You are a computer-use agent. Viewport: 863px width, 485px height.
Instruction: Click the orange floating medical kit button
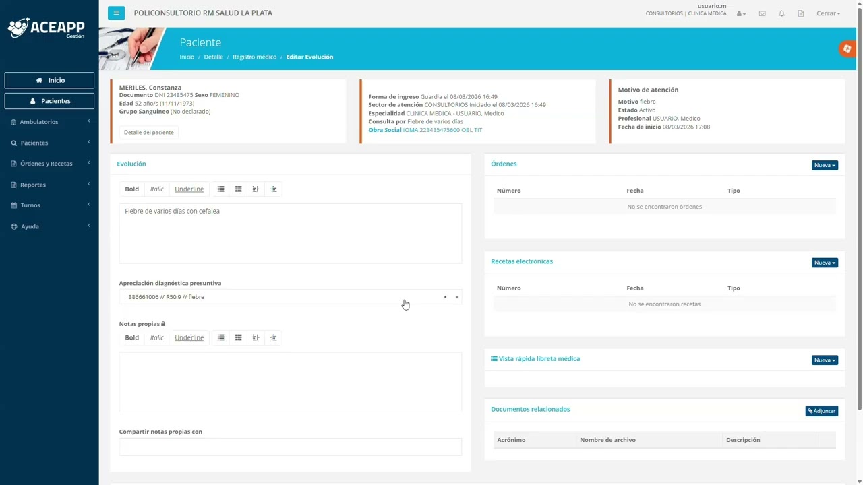click(847, 48)
